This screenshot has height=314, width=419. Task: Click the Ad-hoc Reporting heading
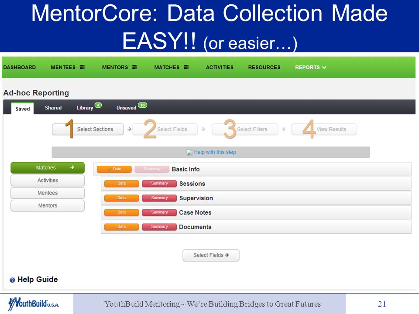click(x=36, y=93)
